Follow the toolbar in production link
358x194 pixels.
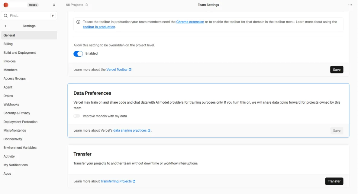tap(99, 27)
